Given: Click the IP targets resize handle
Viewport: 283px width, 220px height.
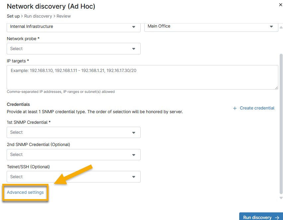Looking at the screenshot, I should click(276, 87).
